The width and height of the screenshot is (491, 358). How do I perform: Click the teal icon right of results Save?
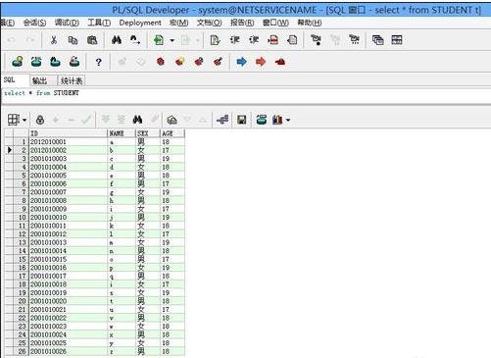pyautogui.click(x=262, y=120)
